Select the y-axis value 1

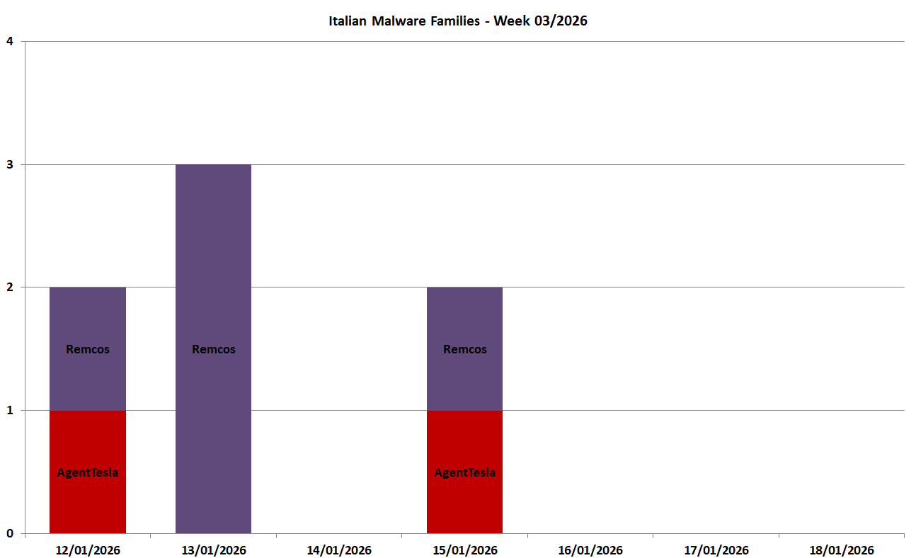click(x=10, y=411)
